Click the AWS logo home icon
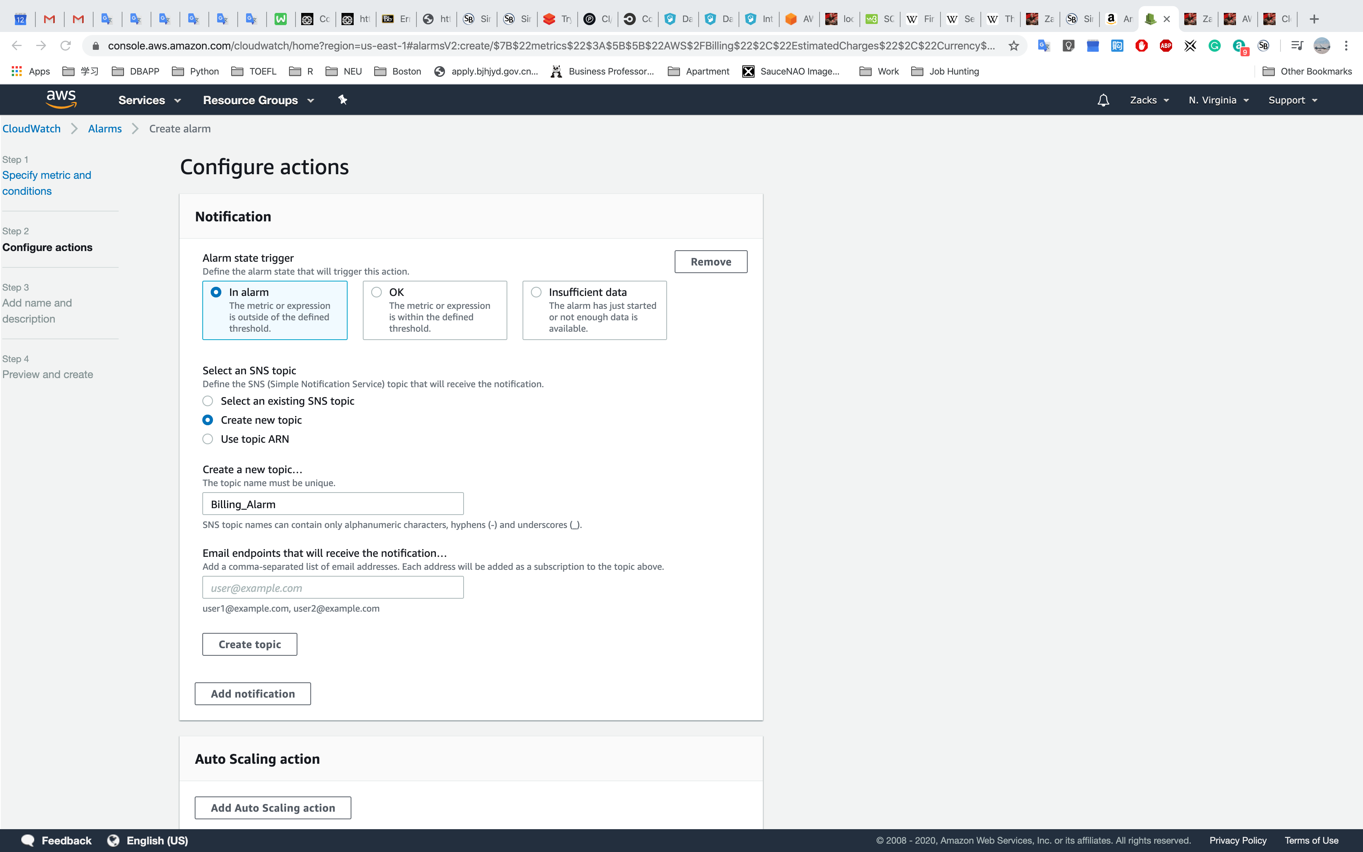 point(61,99)
